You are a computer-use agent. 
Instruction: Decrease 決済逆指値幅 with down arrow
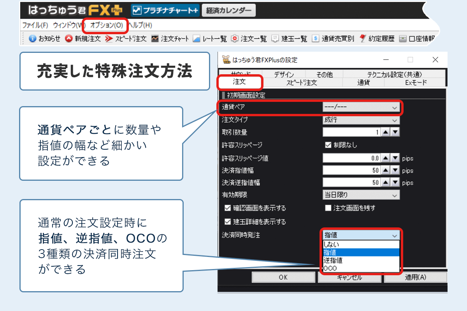[395, 183]
